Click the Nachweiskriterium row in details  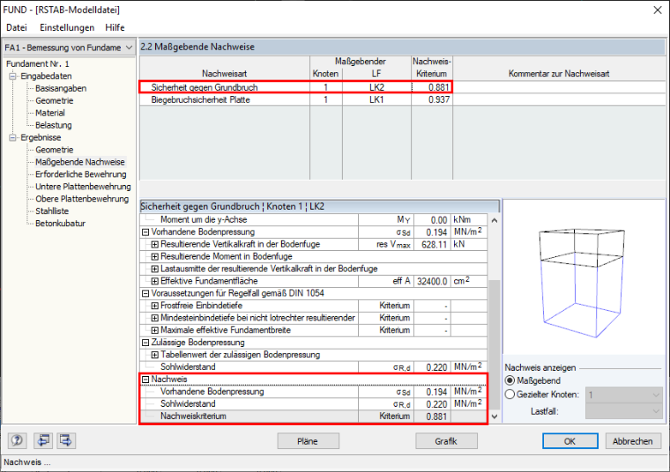(314, 417)
